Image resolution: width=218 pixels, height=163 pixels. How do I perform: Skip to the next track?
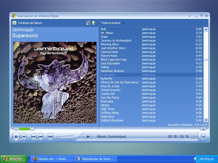41,137
